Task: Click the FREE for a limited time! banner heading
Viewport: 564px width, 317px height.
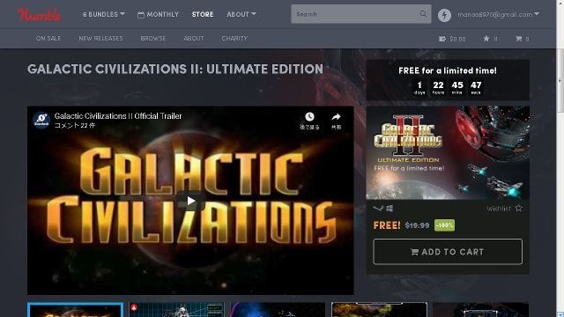Action: [x=448, y=70]
